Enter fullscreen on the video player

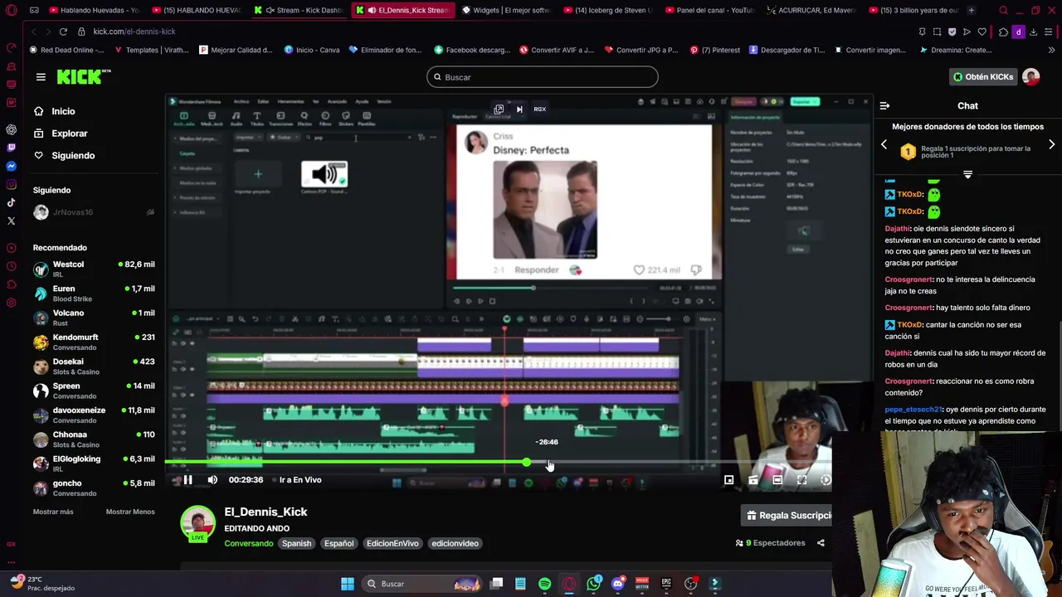(x=801, y=480)
